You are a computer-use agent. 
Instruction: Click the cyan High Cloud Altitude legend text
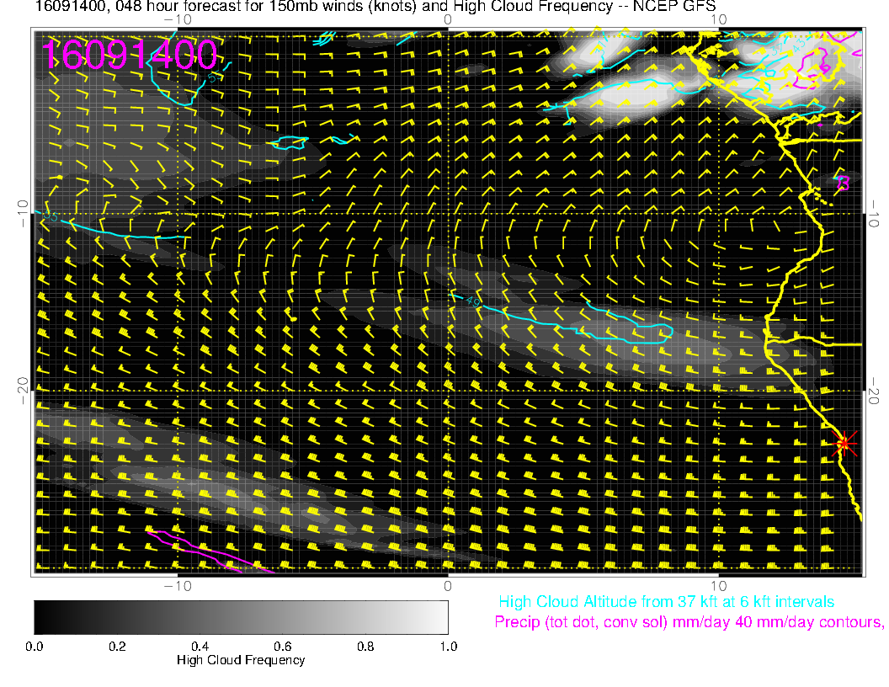tap(666, 602)
